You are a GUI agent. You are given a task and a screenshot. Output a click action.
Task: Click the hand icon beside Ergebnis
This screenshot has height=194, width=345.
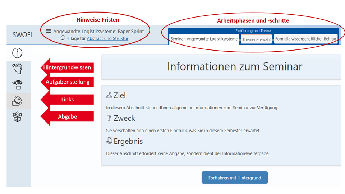click(109, 141)
